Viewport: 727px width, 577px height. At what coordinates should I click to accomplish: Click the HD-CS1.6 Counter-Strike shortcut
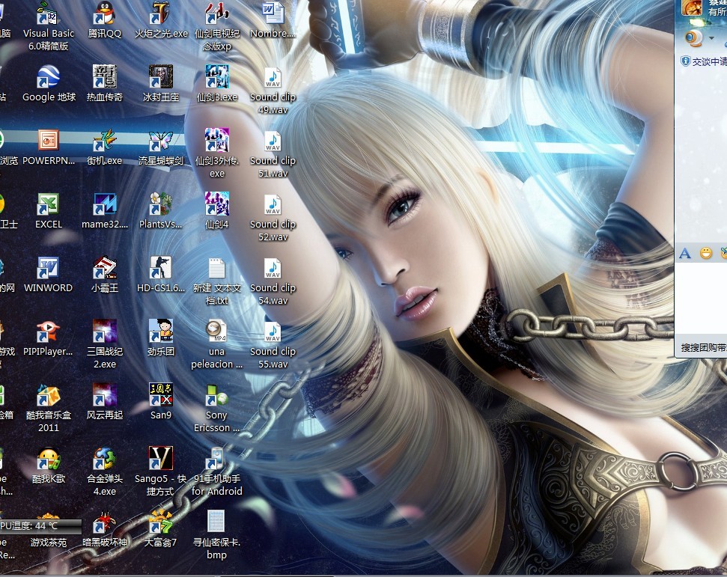click(x=160, y=269)
